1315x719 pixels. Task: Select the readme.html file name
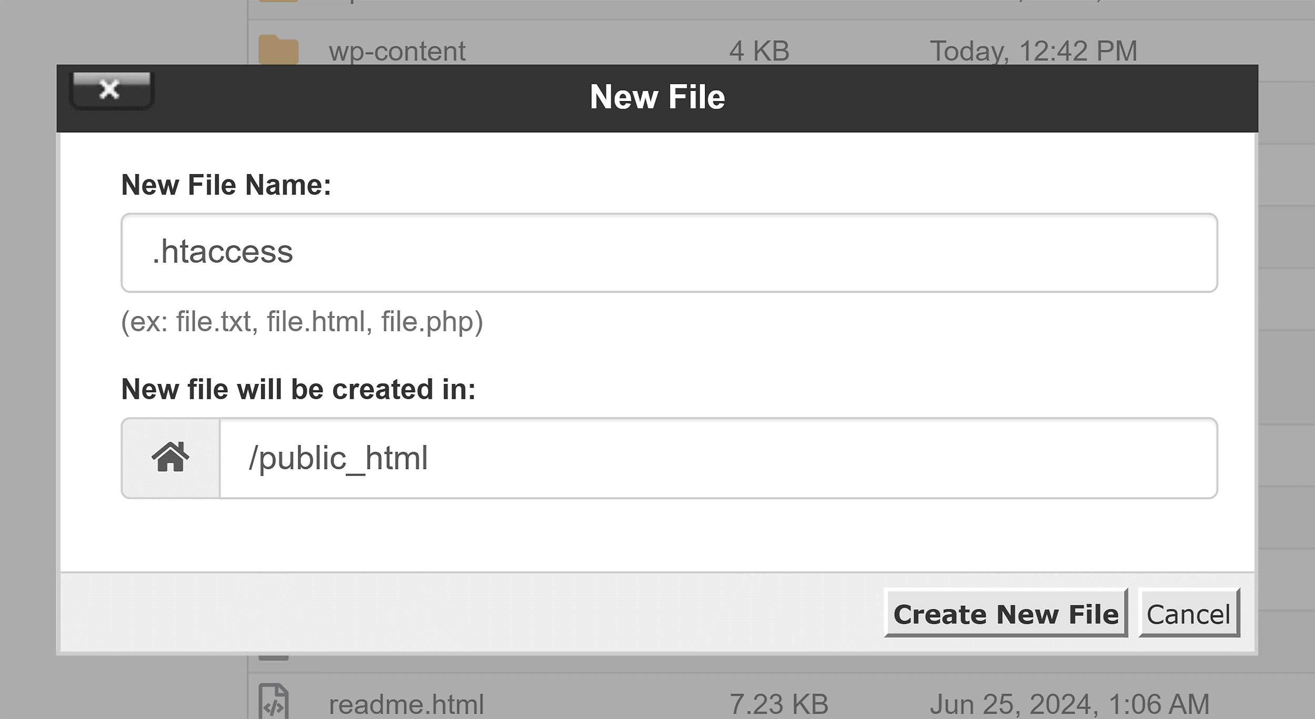coord(406,704)
